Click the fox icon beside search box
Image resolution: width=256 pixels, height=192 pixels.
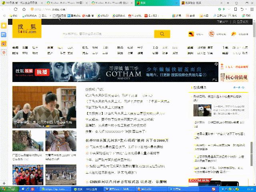pyautogui.click(x=191, y=34)
